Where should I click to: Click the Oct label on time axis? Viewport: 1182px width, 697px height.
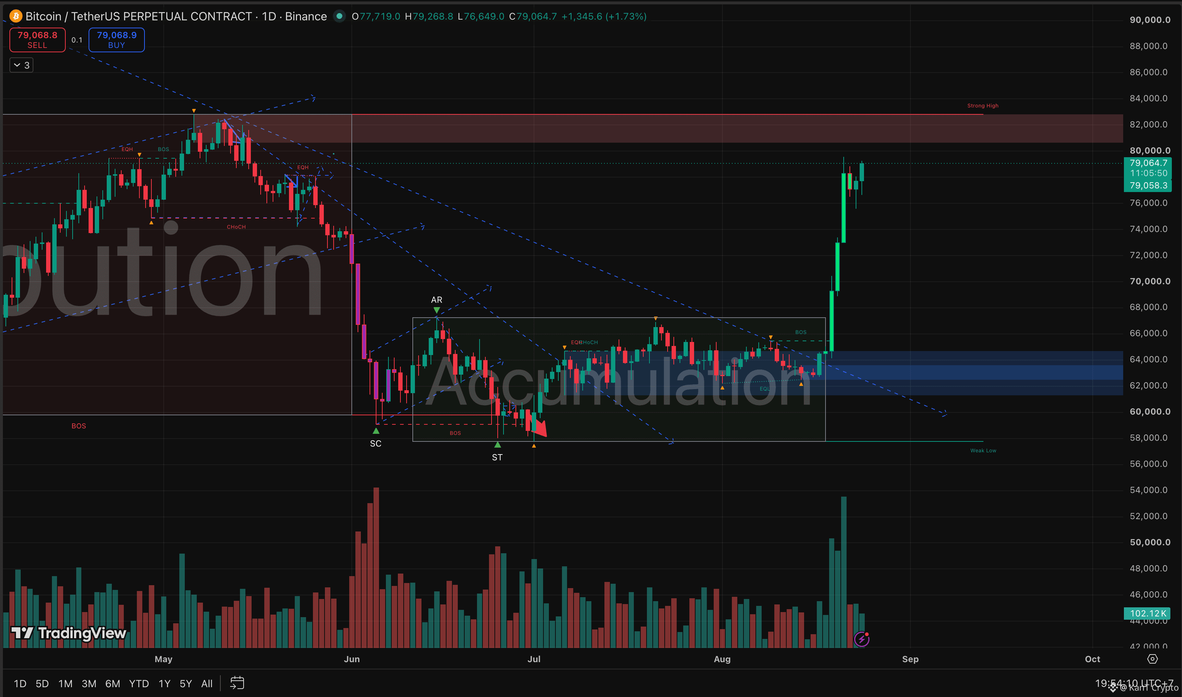click(1093, 659)
